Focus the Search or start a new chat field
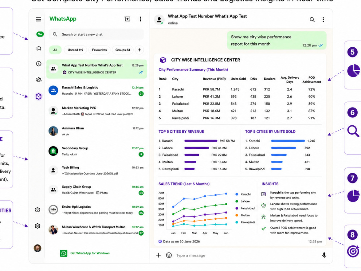361x271 pixels. (x=96, y=34)
